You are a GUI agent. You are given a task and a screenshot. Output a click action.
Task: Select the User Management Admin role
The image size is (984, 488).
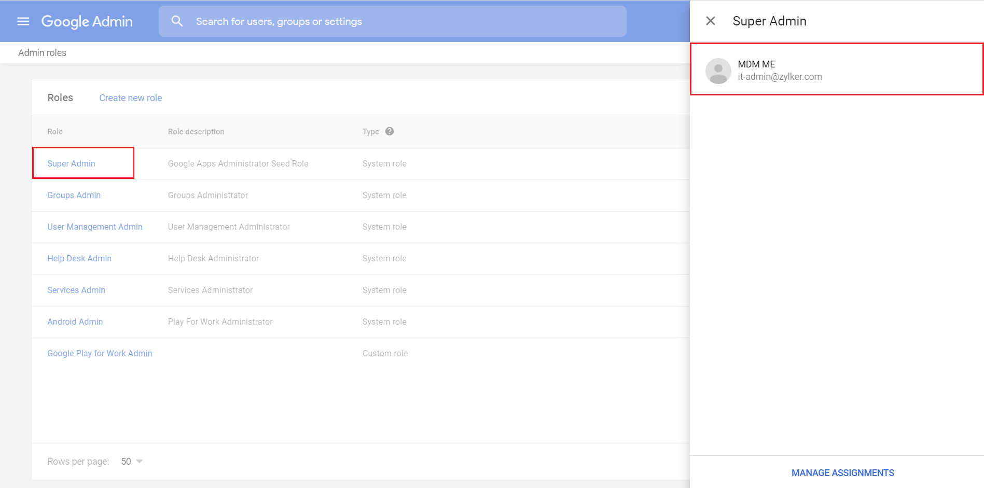tap(95, 227)
